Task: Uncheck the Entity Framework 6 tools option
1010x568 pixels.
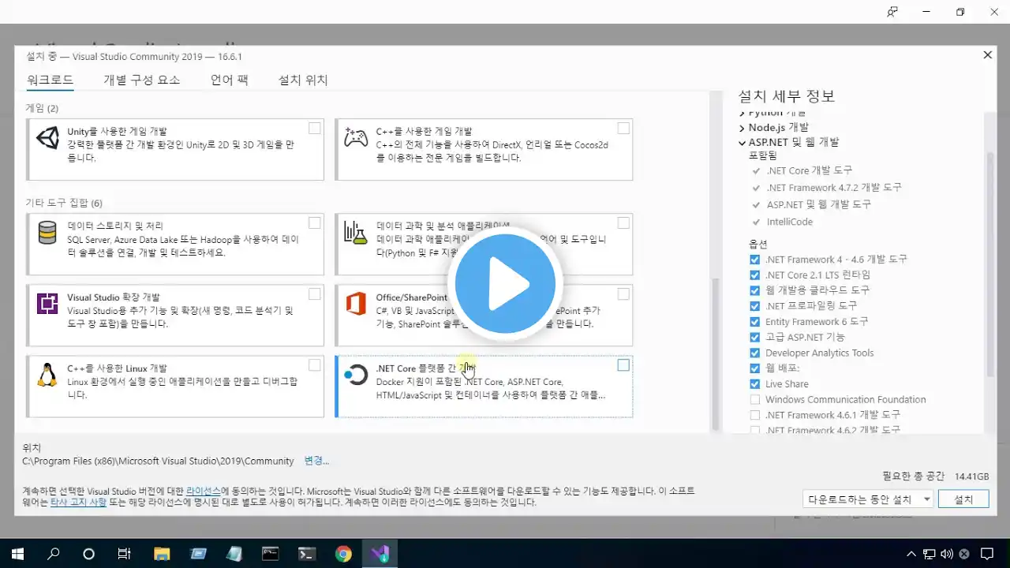Action: tap(755, 322)
